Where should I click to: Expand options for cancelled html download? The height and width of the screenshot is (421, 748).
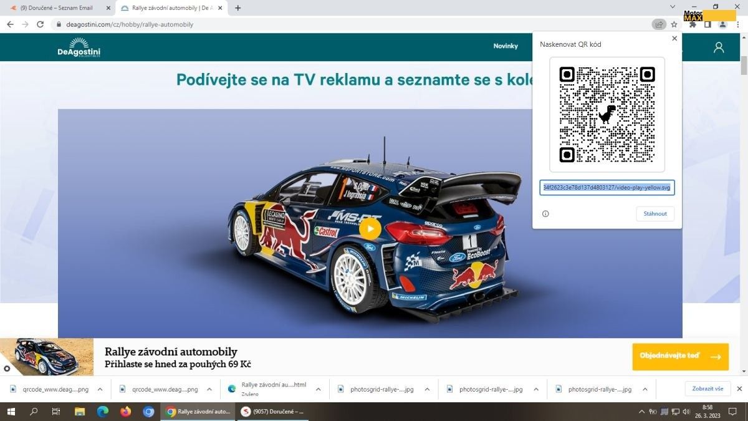point(318,389)
